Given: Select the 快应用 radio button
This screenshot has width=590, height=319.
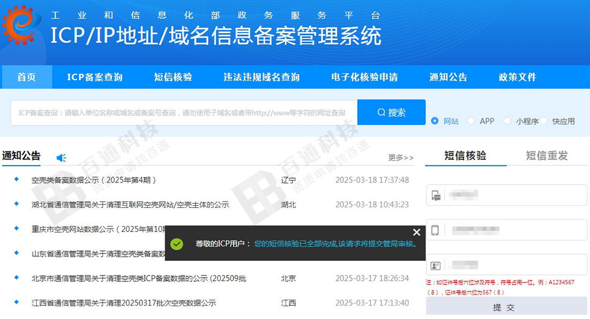Looking at the screenshot, I should (x=544, y=121).
